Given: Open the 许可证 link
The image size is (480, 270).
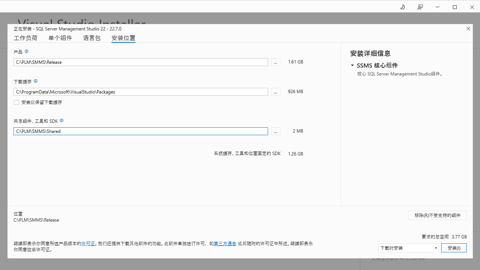Looking at the screenshot, I should coord(88,244).
